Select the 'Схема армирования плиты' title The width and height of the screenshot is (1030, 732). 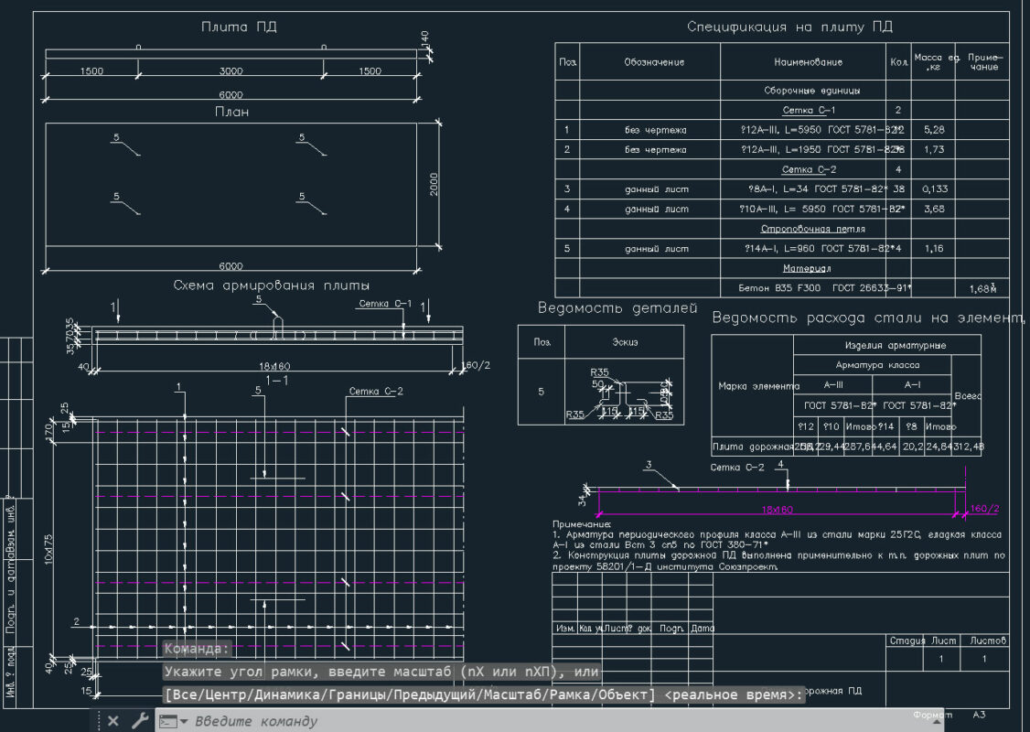click(x=272, y=285)
